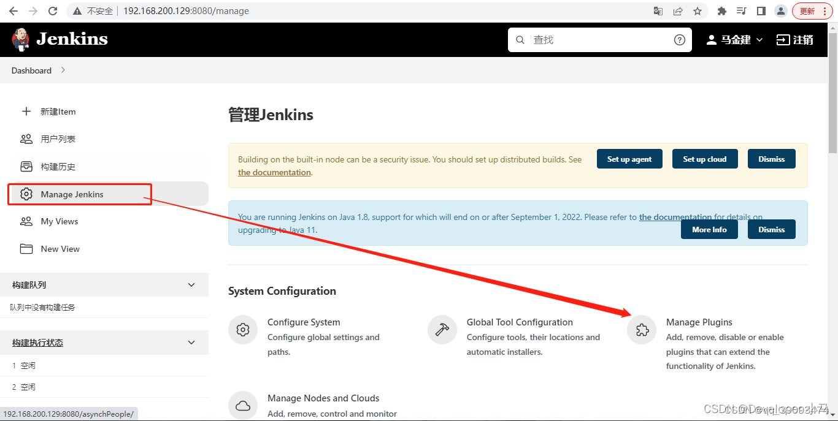Click the translate page icon in the address bar
This screenshot has height=421, width=838.
click(658, 11)
